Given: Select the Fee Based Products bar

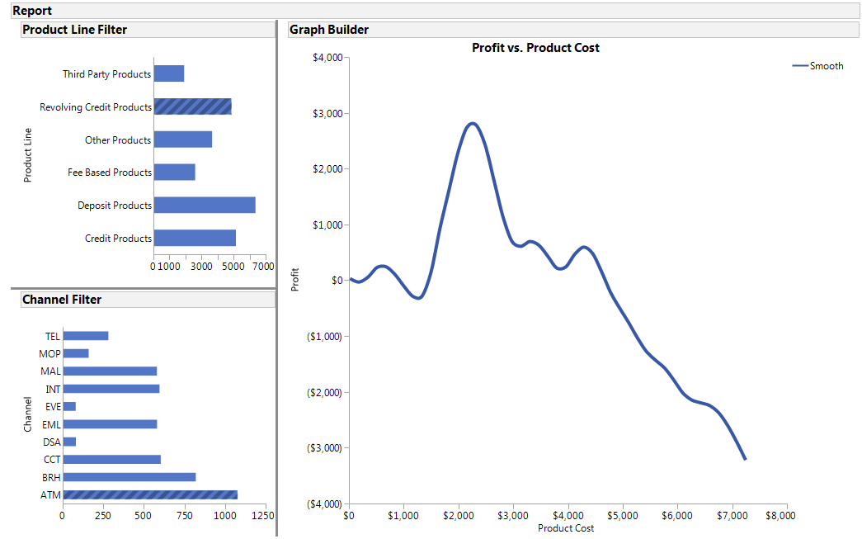Looking at the screenshot, I should coord(173,173).
